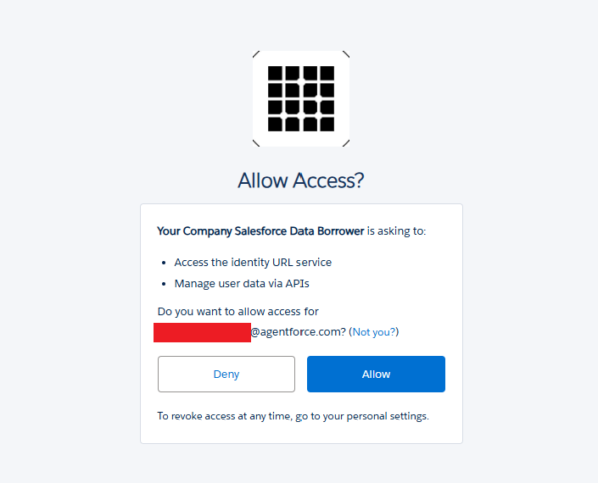Image resolution: width=598 pixels, height=483 pixels.
Task: Click "Access the identity URL service" permission
Action: 253,263
